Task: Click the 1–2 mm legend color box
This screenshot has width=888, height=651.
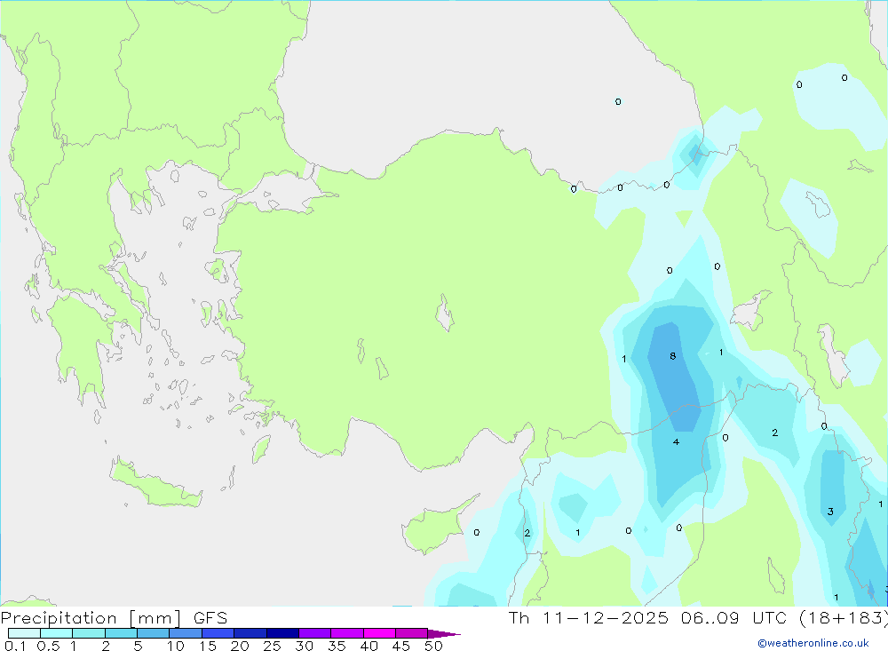Action: pos(88,633)
